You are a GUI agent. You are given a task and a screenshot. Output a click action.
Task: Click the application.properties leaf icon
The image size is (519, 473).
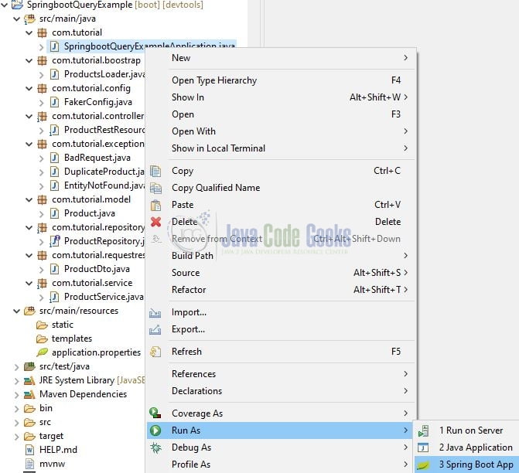tap(42, 352)
